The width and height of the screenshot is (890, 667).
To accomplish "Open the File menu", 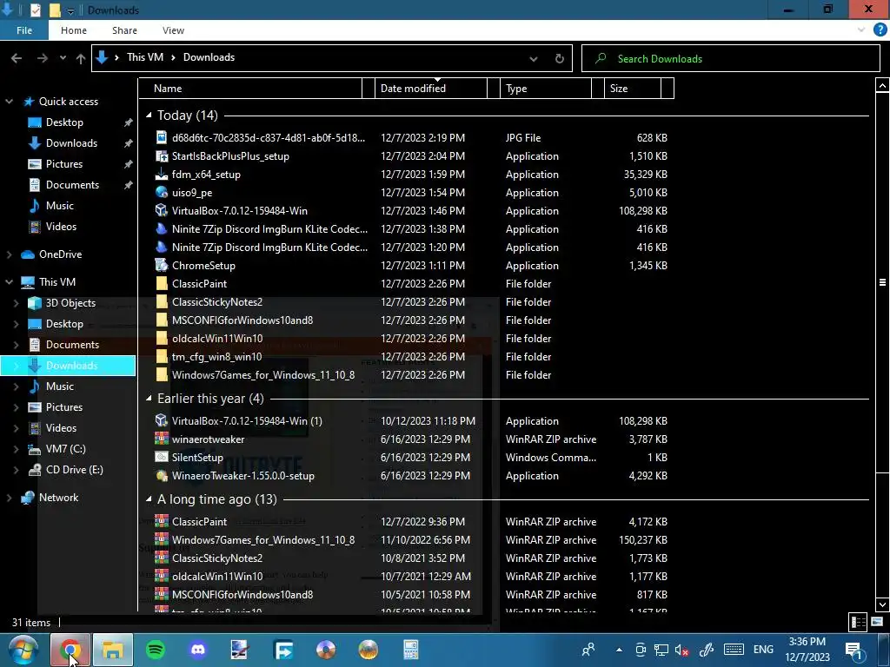I will pos(24,30).
